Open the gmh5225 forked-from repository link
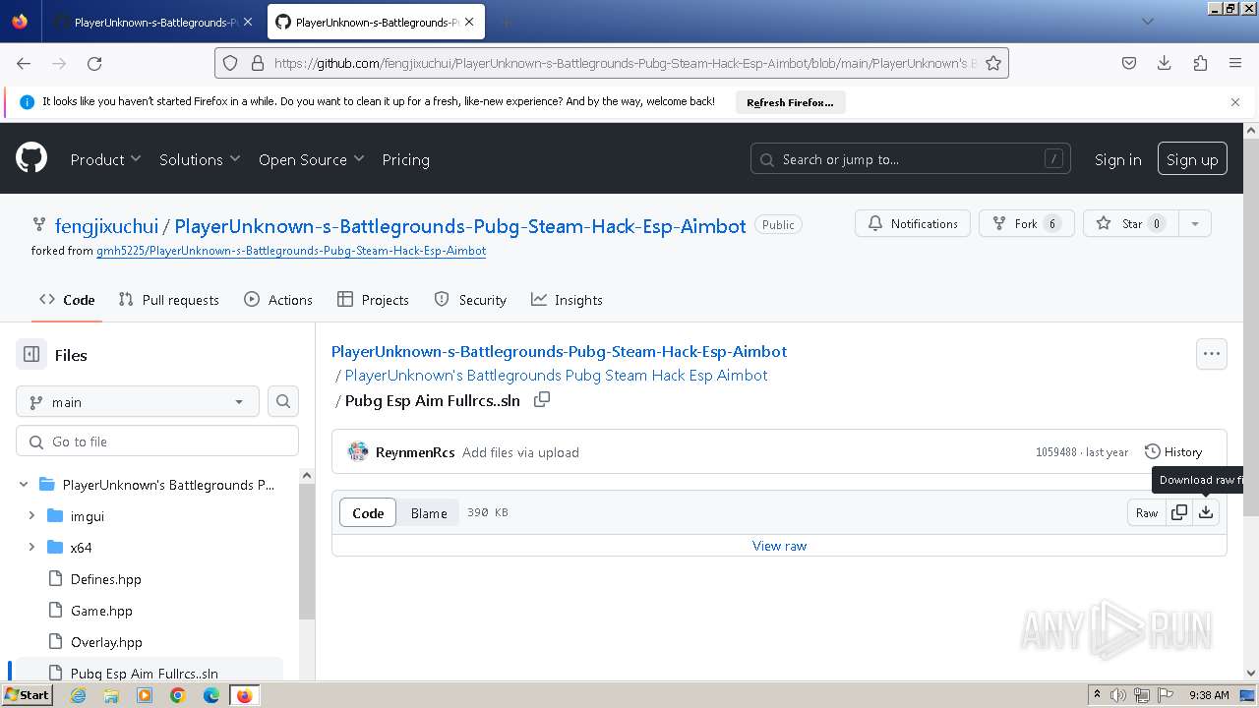 coord(291,250)
